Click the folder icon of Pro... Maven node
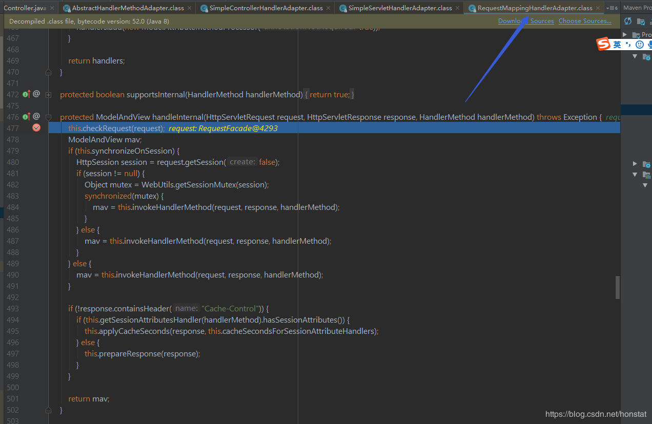Screen dimensions: 652x424 click(636, 35)
